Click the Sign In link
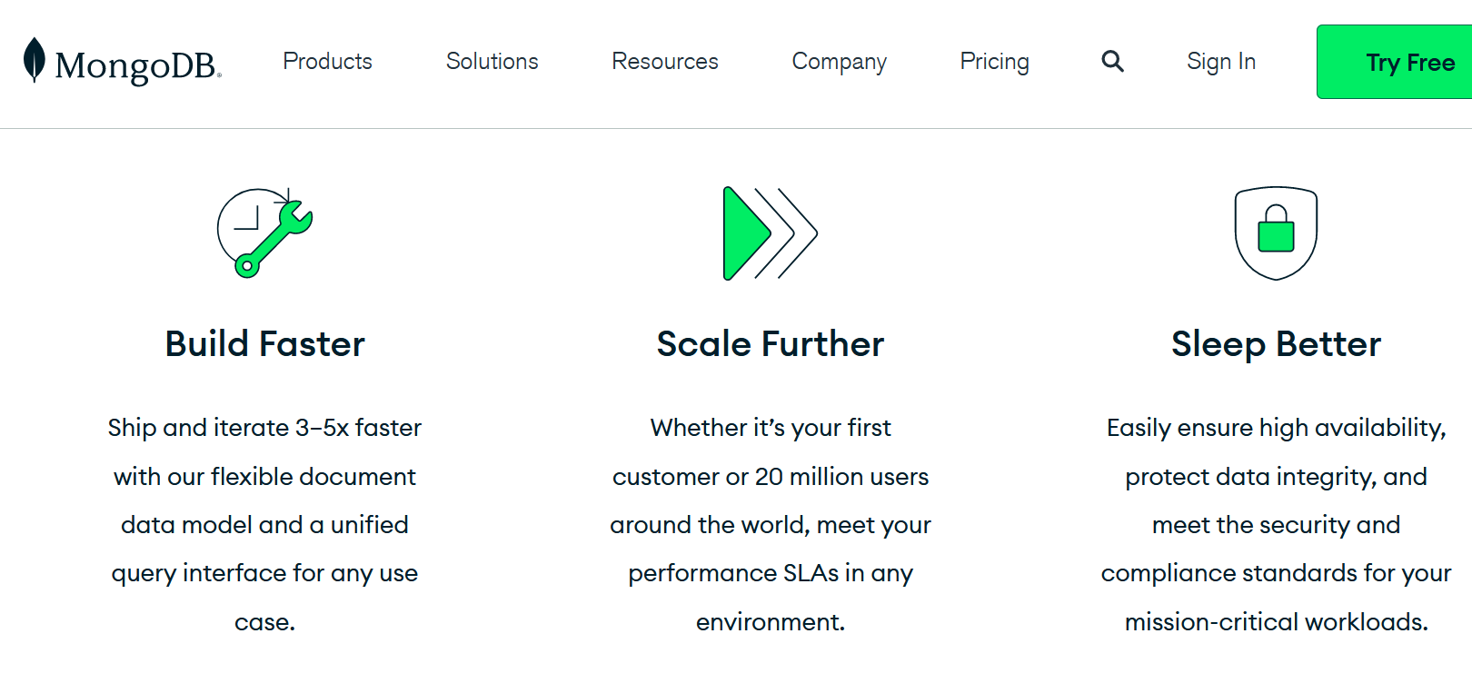Viewport: 1472px width, 693px height. tap(1220, 62)
